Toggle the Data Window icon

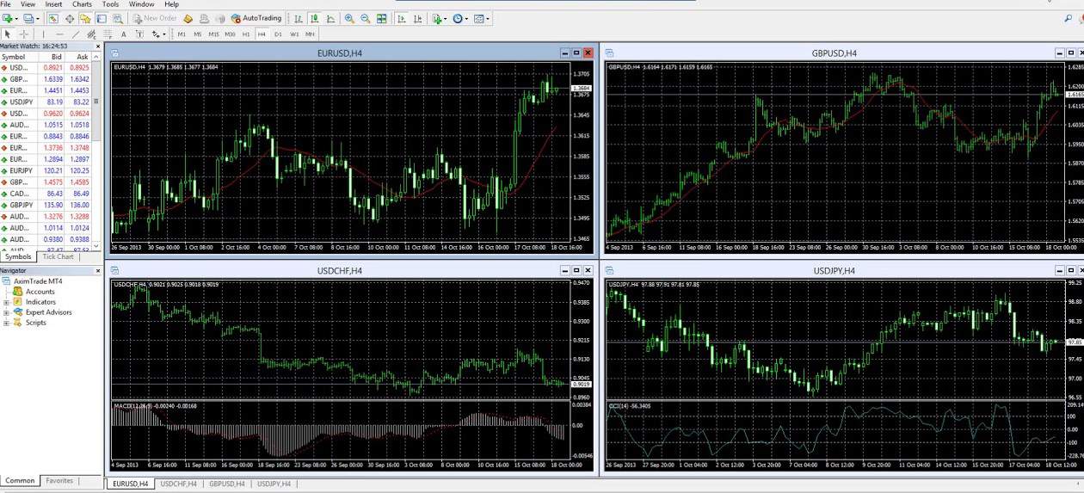[70, 18]
